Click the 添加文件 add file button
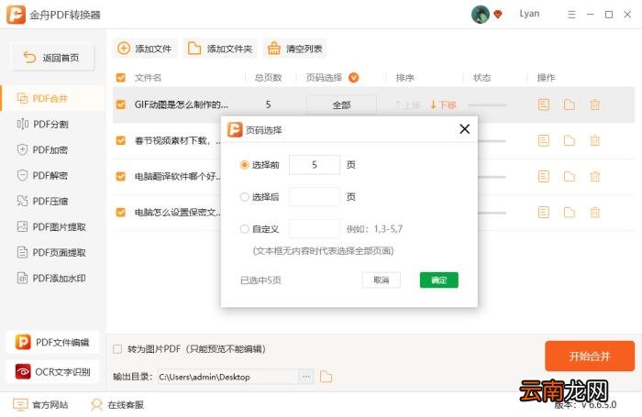The image size is (642, 417). coord(145,49)
